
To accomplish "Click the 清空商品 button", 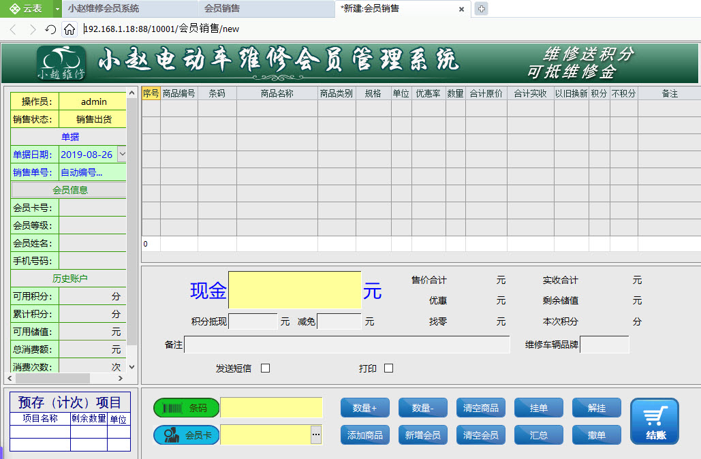I will pos(480,408).
